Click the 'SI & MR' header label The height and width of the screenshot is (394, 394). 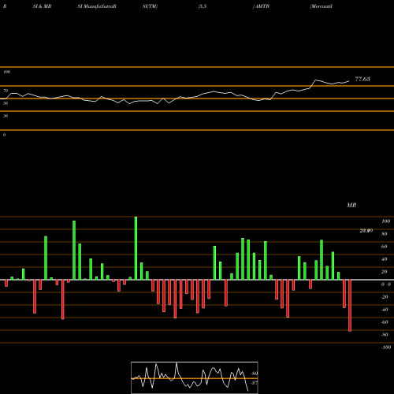42,6
